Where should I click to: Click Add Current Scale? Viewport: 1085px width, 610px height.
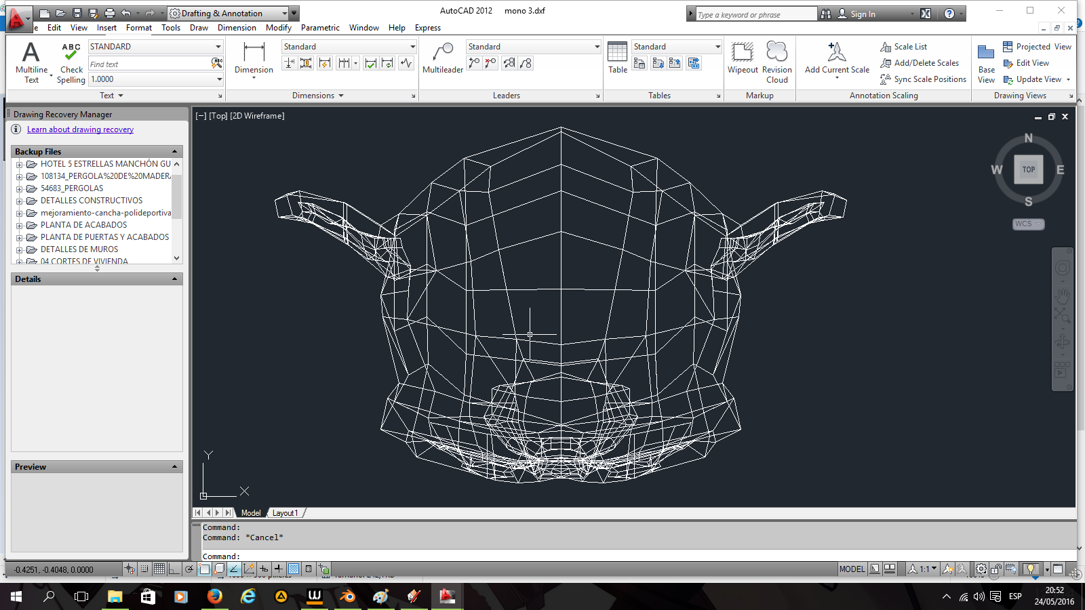837,58
